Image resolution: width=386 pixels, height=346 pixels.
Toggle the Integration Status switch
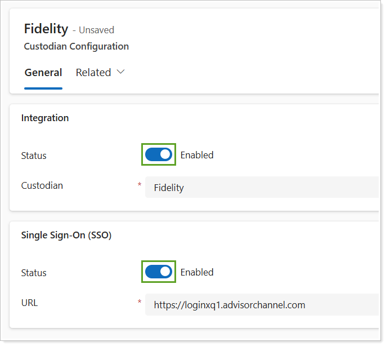pos(159,155)
